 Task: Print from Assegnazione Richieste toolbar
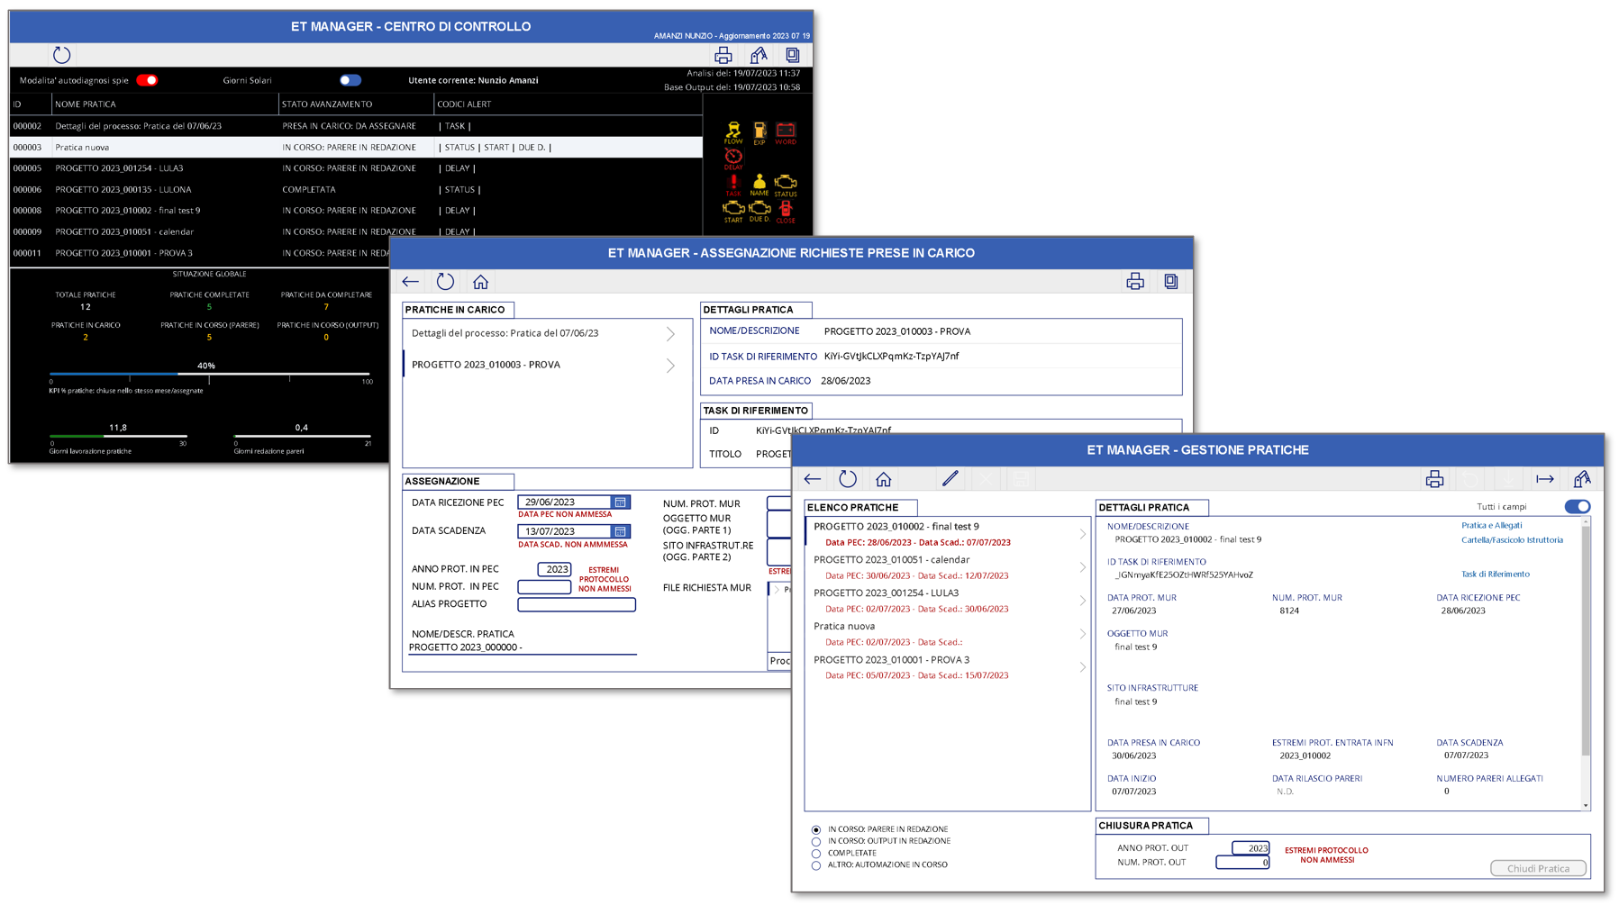click(x=1135, y=282)
